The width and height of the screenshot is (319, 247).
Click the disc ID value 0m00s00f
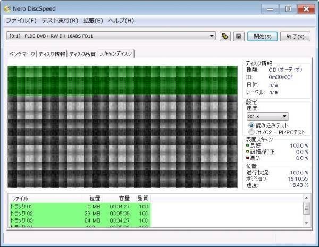pos(280,77)
